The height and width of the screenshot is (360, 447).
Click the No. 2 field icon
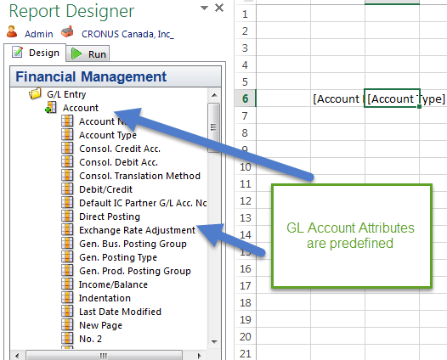tap(67, 338)
